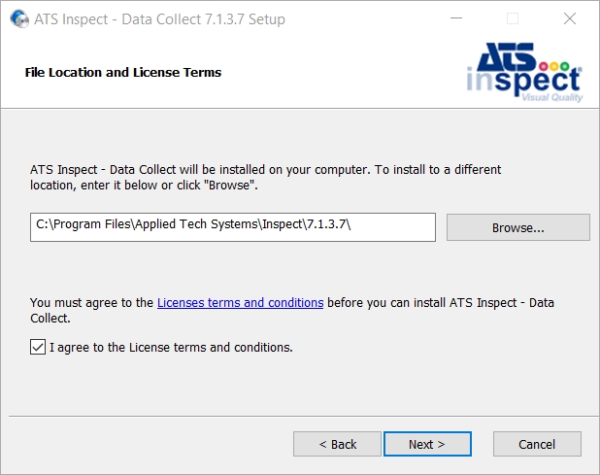Proceed with the Next > button

(x=427, y=444)
